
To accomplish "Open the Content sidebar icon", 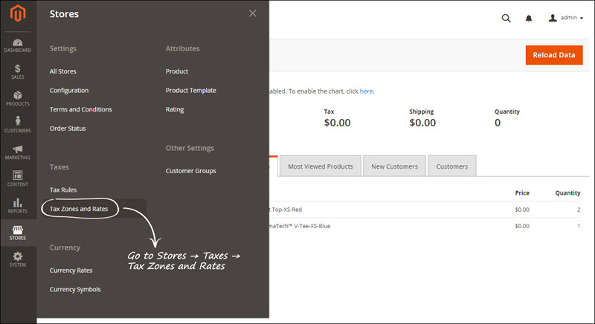I will point(18,178).
